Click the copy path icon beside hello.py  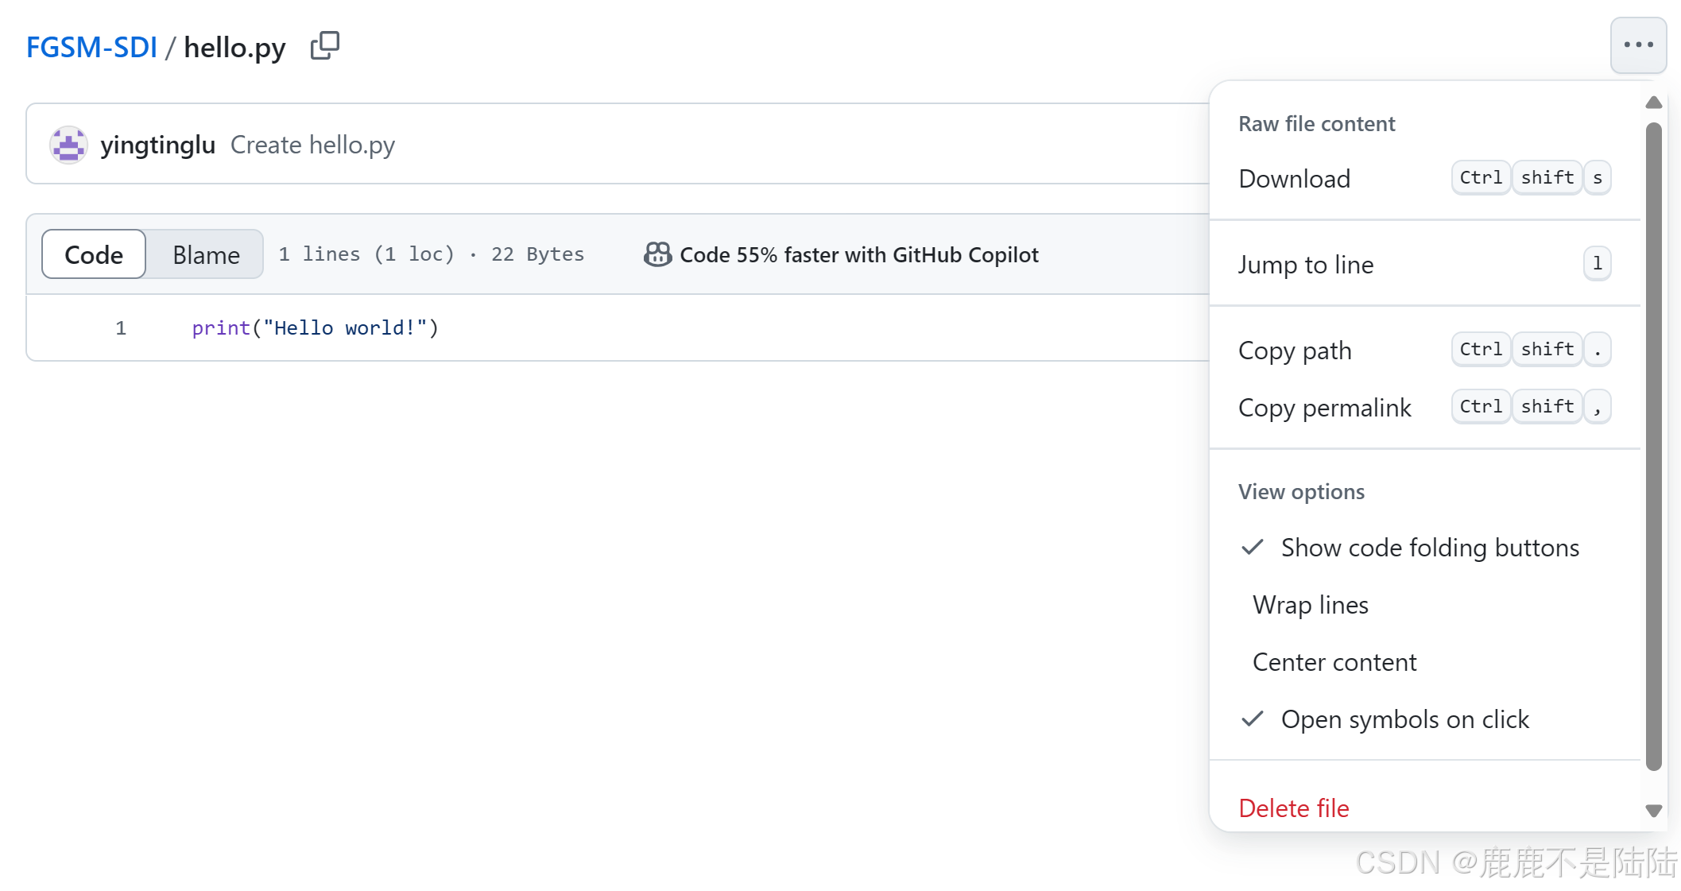click(324, 46)
